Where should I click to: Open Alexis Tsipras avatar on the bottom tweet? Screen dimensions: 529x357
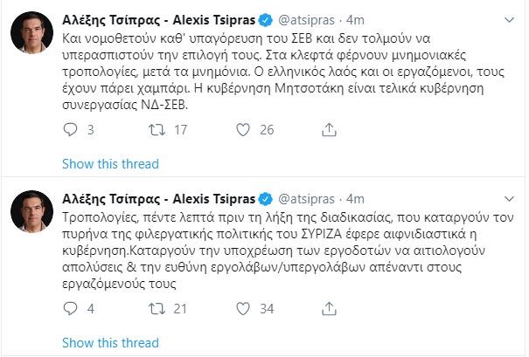(32, 211)
